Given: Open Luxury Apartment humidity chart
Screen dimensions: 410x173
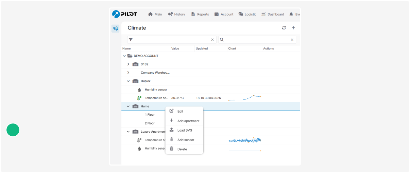Looking at the screenshot, I should (245, 151).
